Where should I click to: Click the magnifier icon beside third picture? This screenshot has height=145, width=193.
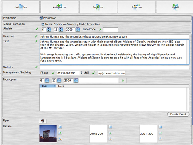tap(161, 139)
